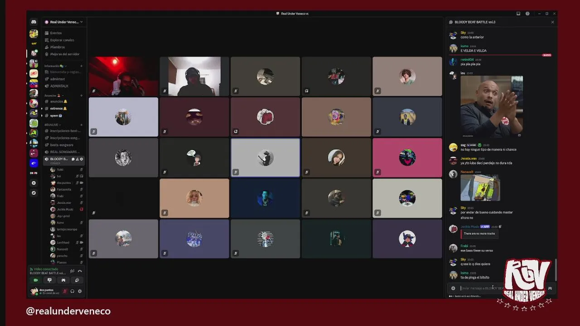The width and height of the screenshot is (580, 326).
Task: Add a channel to Información category
Action: point(82,66)
